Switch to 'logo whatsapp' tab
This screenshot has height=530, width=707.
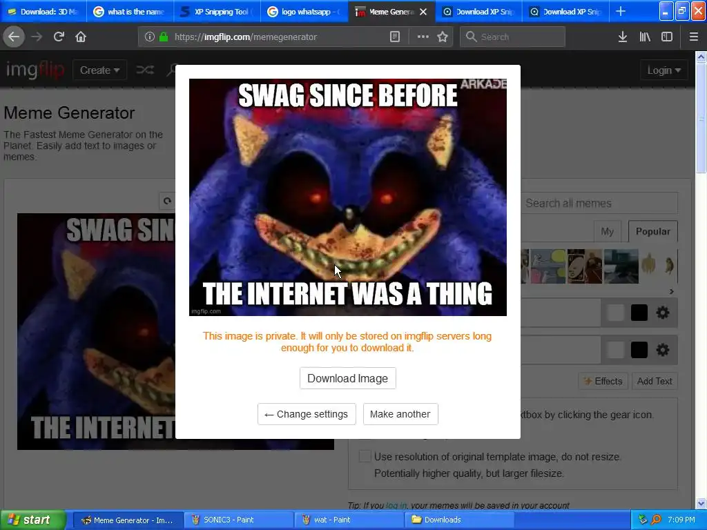tap(304, 12)
